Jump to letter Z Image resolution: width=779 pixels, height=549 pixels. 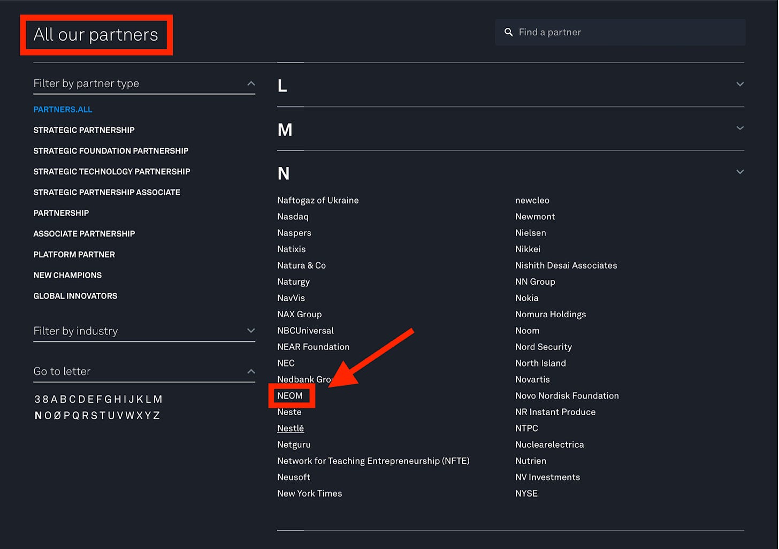[x=156, y=415]
